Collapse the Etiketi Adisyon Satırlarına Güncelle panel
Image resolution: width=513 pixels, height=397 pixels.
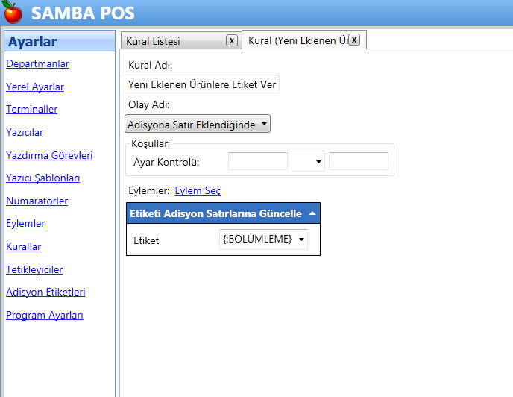[312, 213]
